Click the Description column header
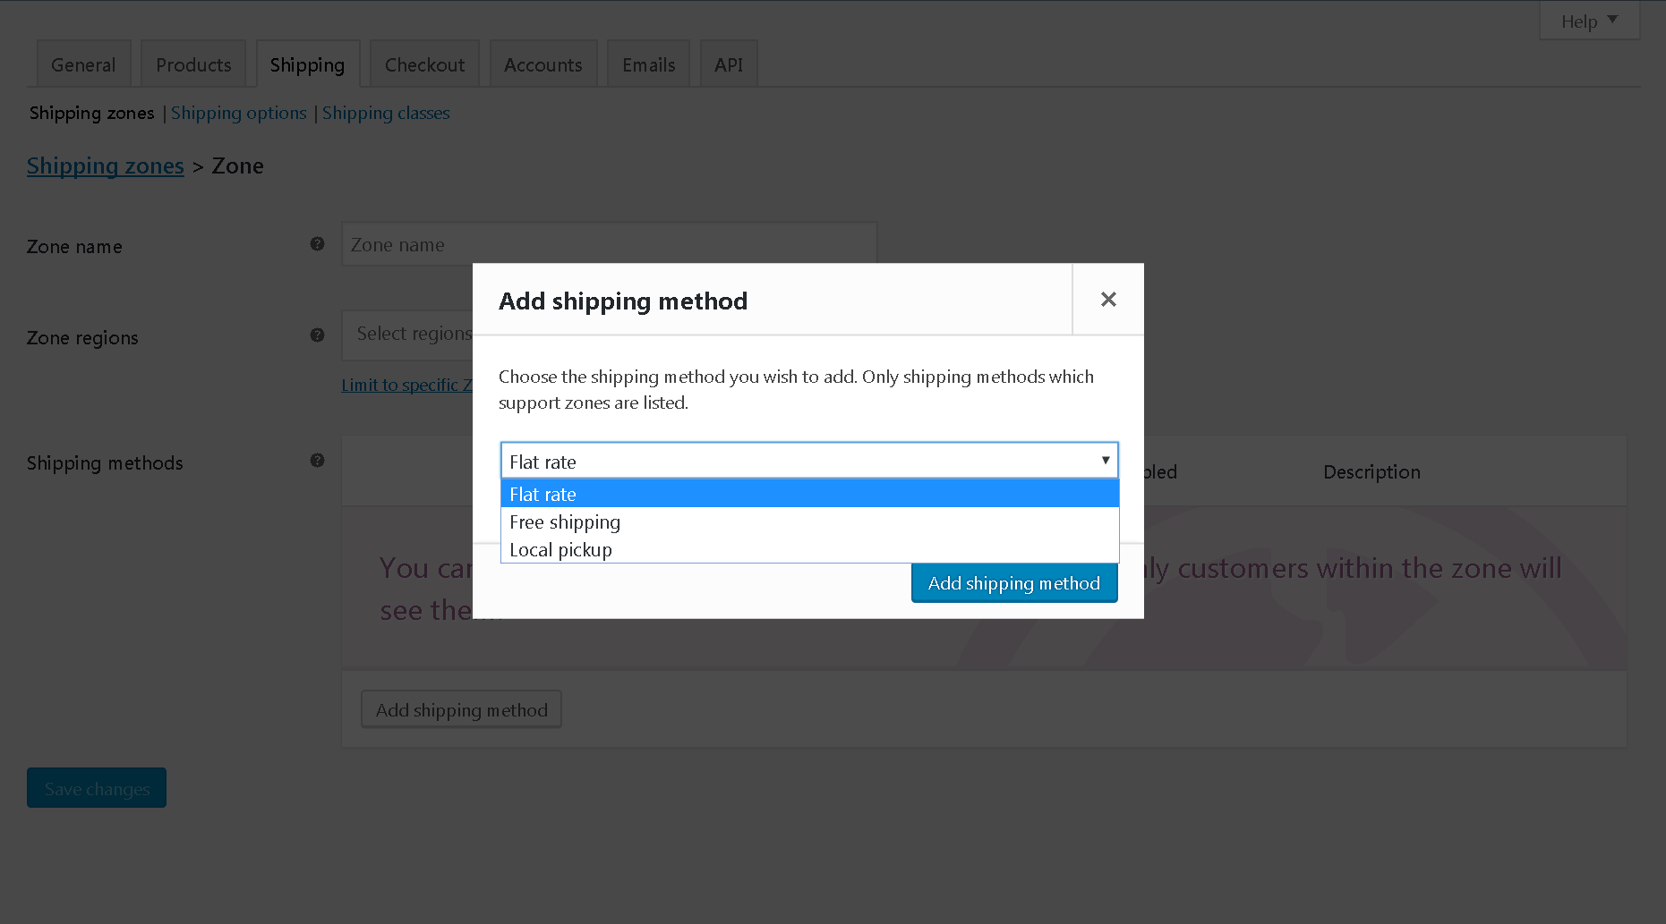 1371,472
